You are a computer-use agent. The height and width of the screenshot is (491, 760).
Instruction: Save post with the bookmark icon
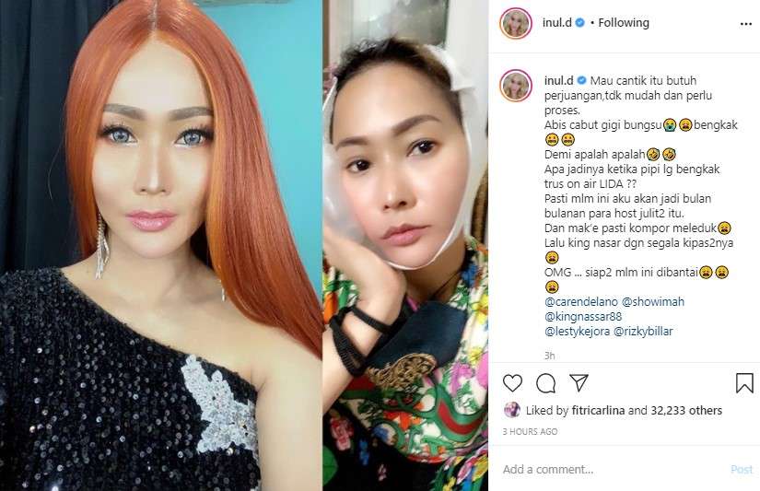[744, 383]
